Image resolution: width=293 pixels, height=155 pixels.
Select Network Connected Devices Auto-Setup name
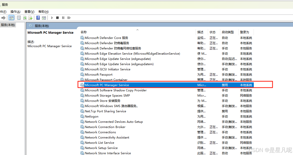click(114, 121)
